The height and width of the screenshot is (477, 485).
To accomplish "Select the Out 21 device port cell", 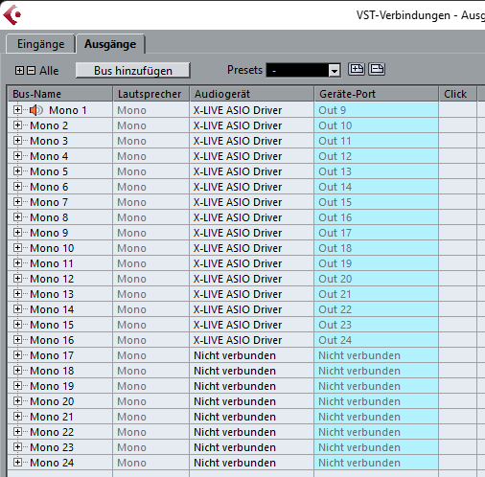I will pos(376,294).
